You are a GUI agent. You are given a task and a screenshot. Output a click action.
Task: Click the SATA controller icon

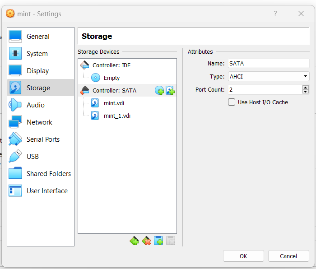click(x=85, y=90)
